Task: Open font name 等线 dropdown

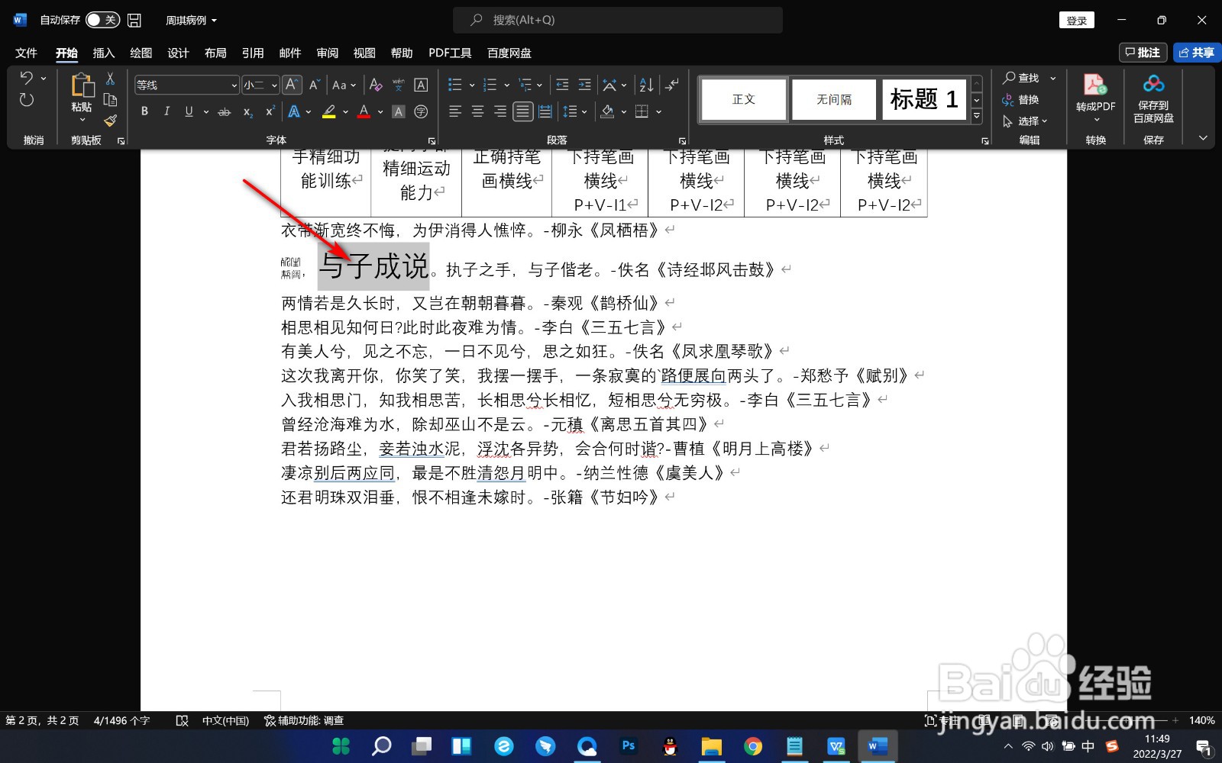Action: click(234, 85)
